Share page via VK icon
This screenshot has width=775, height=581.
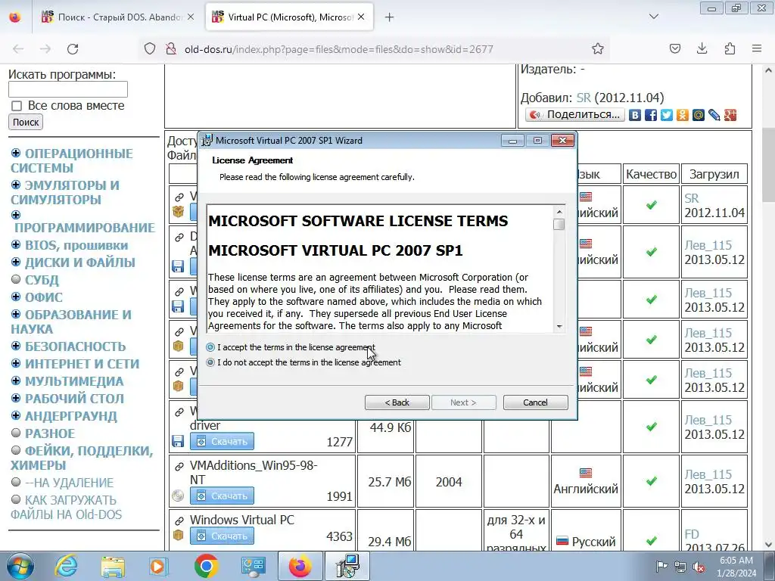point(635,115)
